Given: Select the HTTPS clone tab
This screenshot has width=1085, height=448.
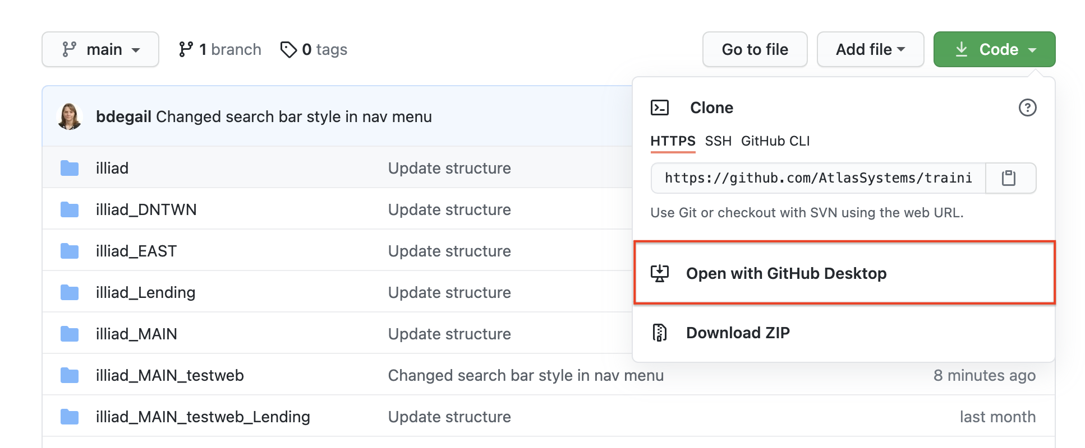Looking at the screenshot, I should pos(673,141).
